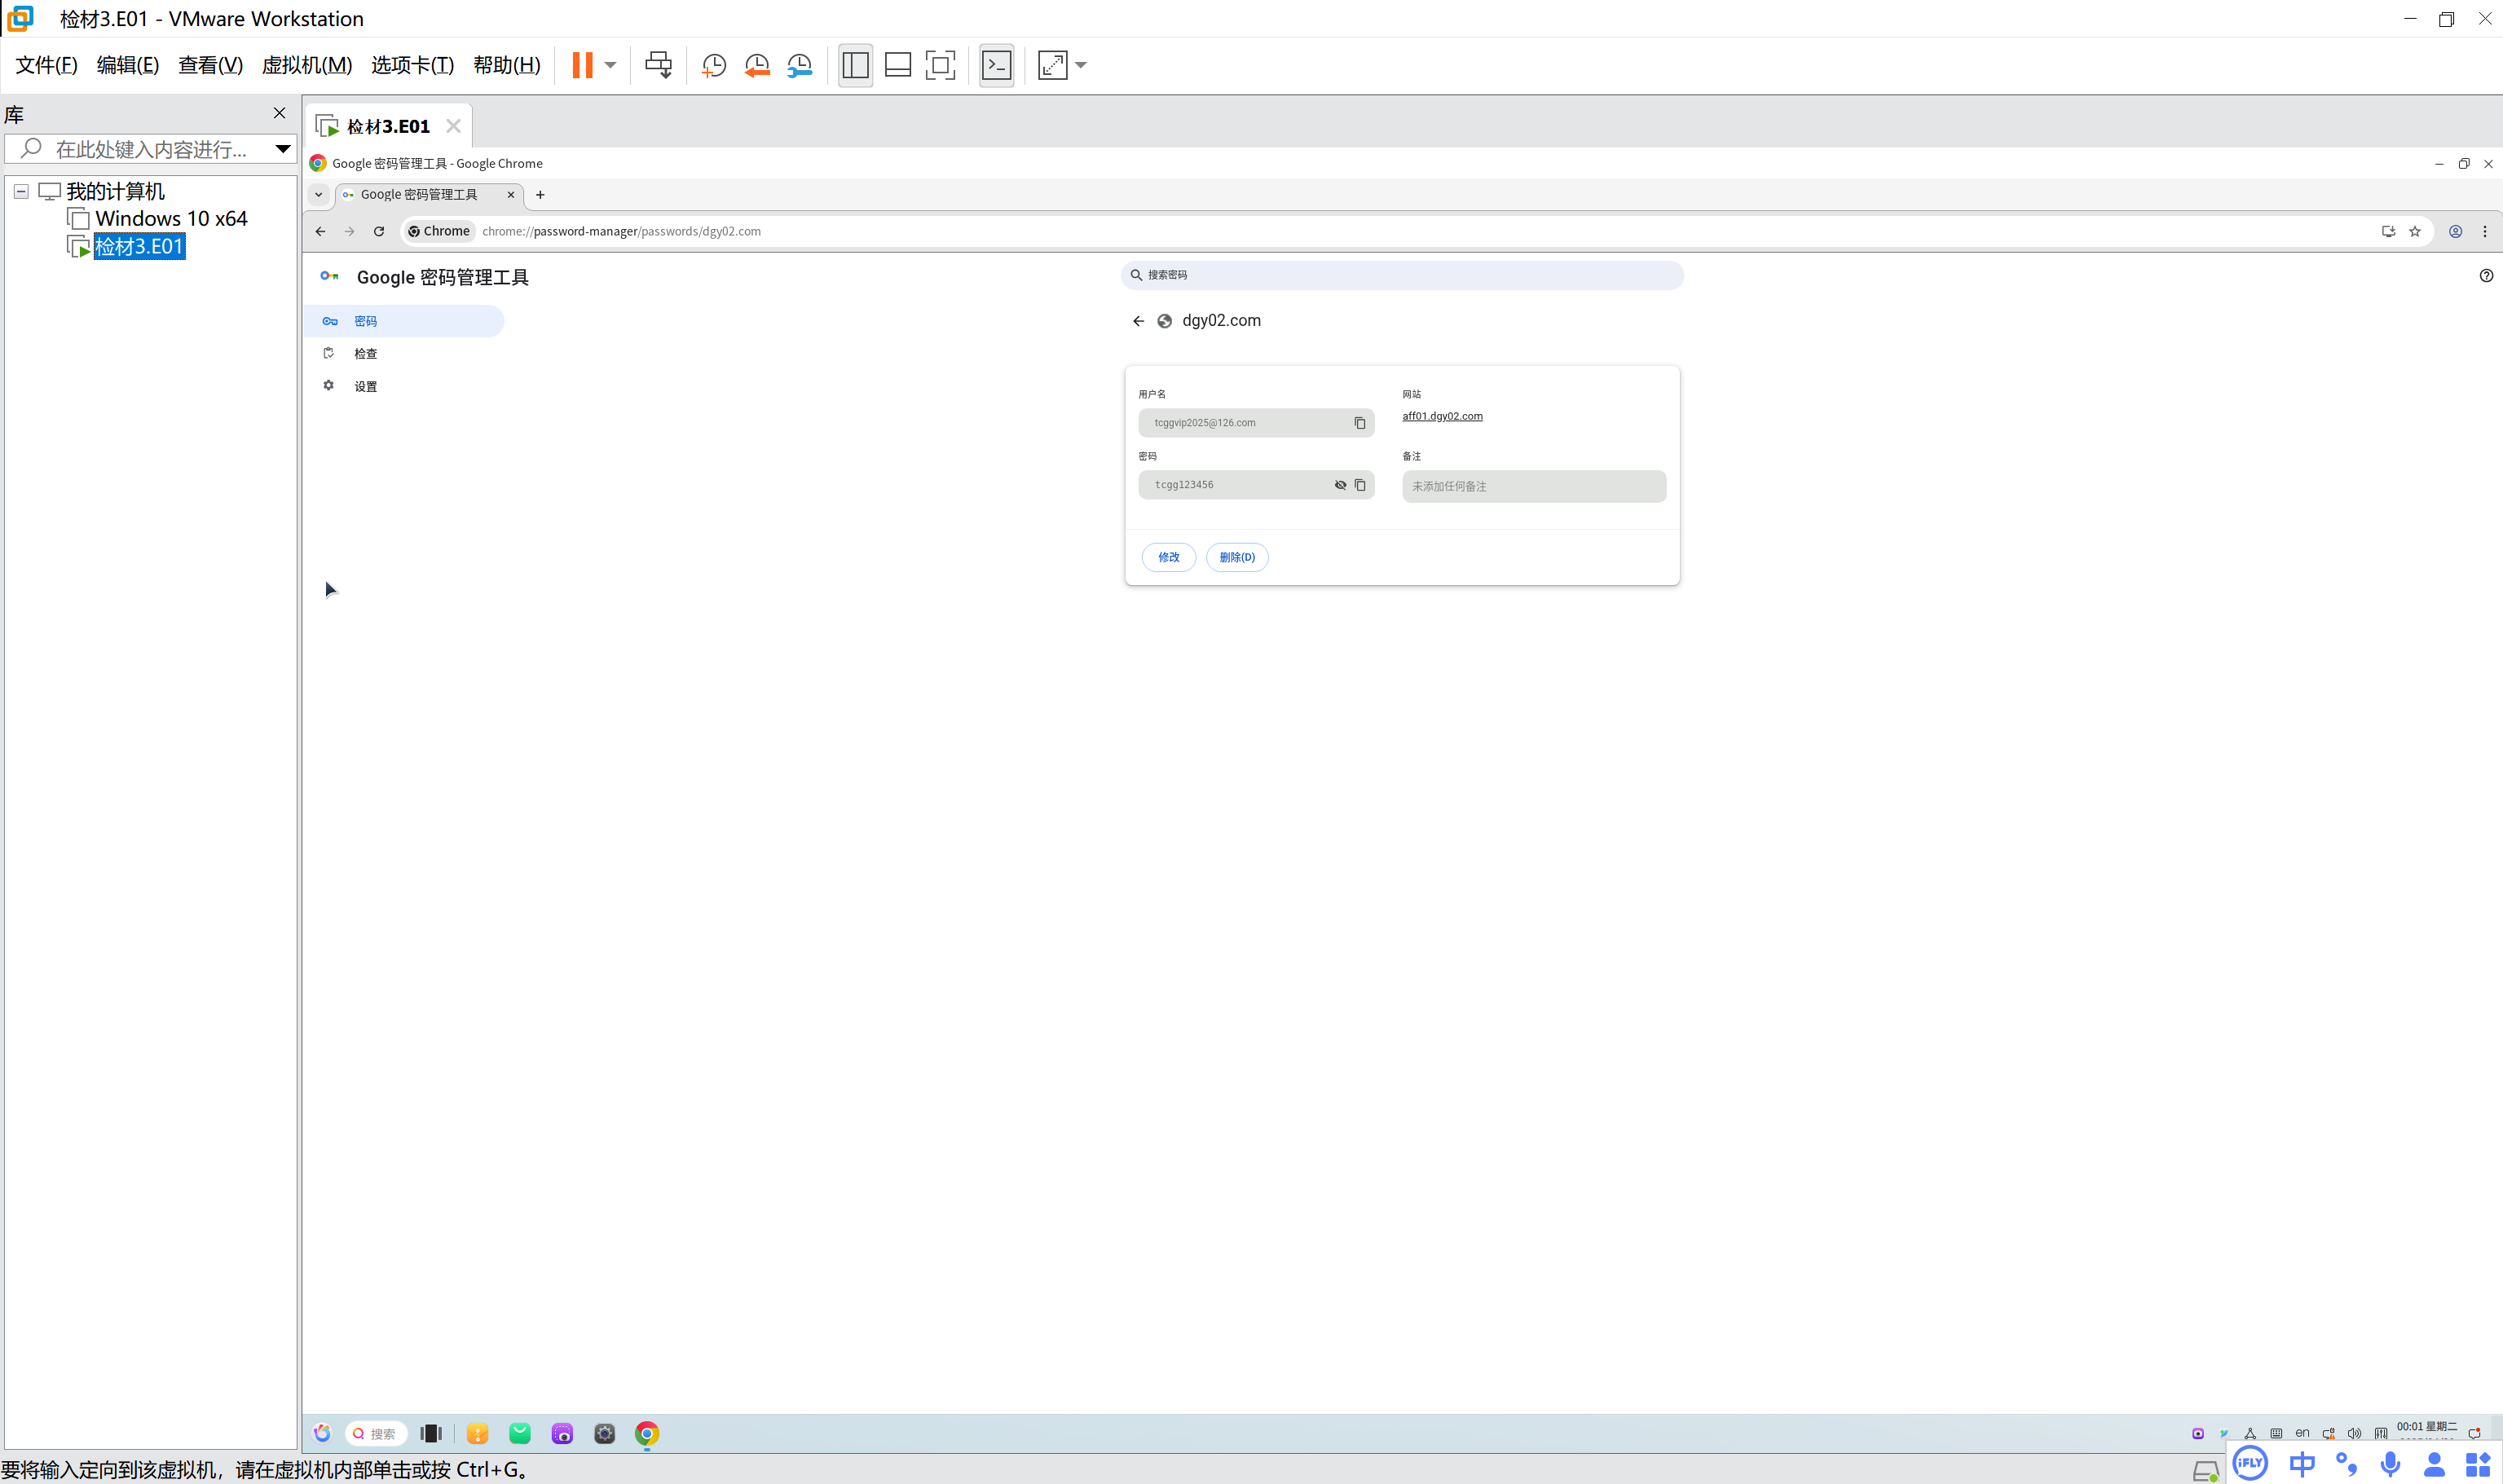Open the password manager help icon
The height and width of the screenshot is (1484, 2503).
point(2486,276)
